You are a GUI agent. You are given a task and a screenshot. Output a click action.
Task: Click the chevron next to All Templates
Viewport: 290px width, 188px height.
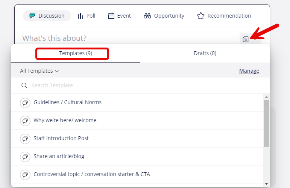point(57,71)
